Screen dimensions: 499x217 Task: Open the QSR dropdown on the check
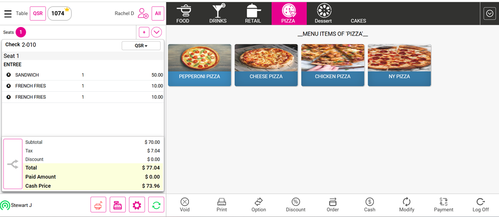point(141,46)
